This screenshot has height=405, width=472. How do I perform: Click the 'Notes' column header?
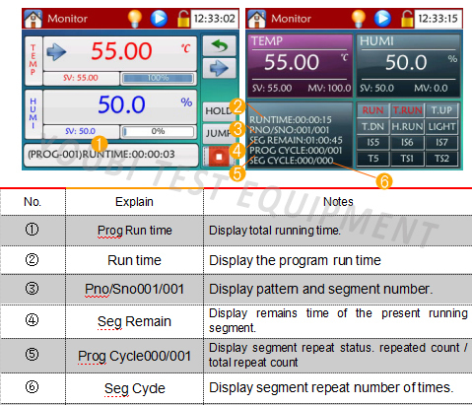click(x=338, y=202)
